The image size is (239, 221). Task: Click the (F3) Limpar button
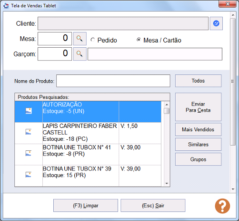(x=86, y=206)
